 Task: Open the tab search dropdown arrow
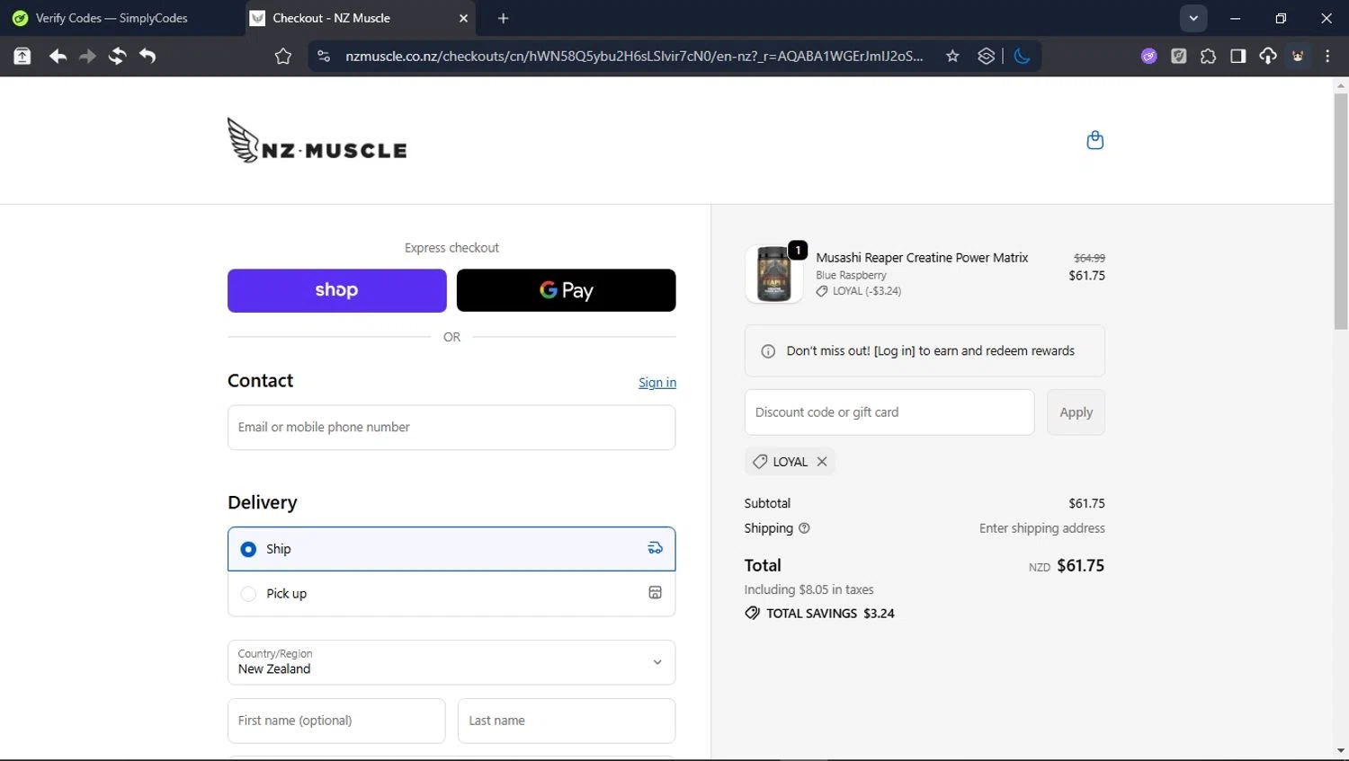pyautogui.click(x=1193, y=18)
